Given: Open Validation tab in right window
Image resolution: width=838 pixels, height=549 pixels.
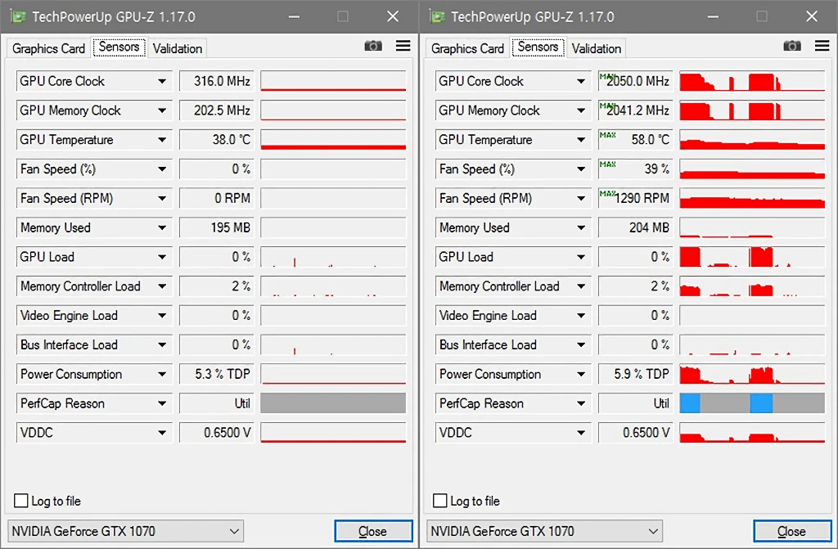Looking at the screenshot, I should point(597,48).
